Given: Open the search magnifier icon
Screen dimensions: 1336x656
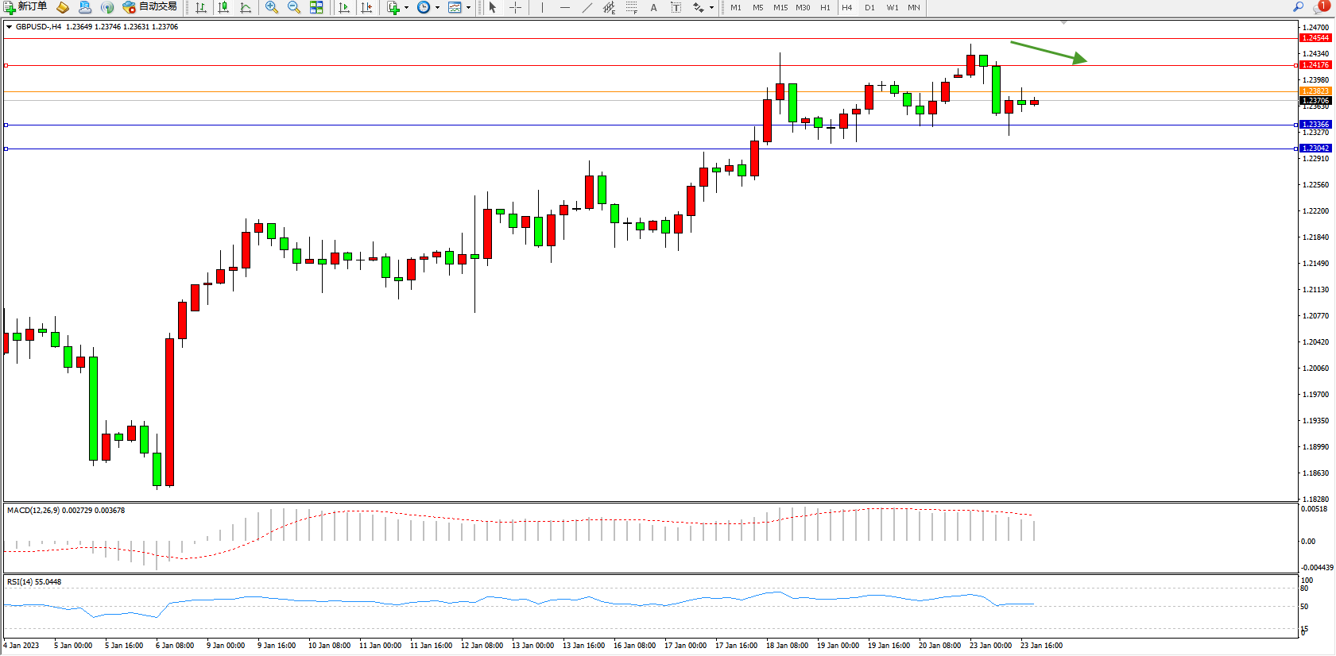Looking at the screenshot, I should click(1299, 7).
